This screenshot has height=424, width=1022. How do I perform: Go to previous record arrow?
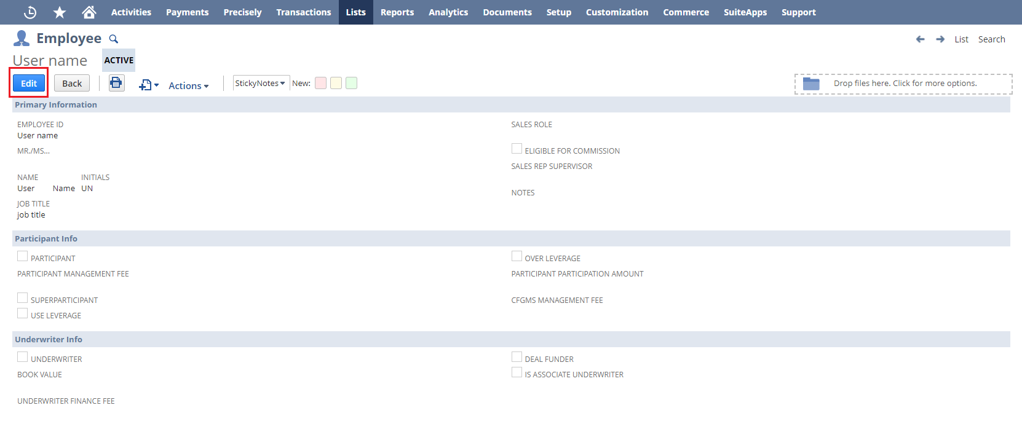(x=920, y=39)
